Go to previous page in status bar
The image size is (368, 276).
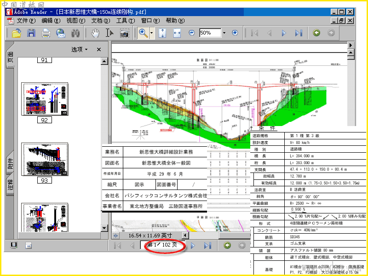132,246
